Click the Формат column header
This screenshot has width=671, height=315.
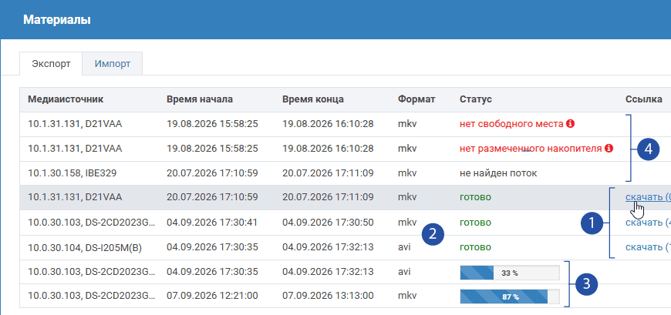pyautogui.click(x=416, y=99)
